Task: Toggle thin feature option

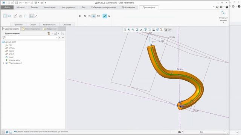Action: [x=25, y=16]
